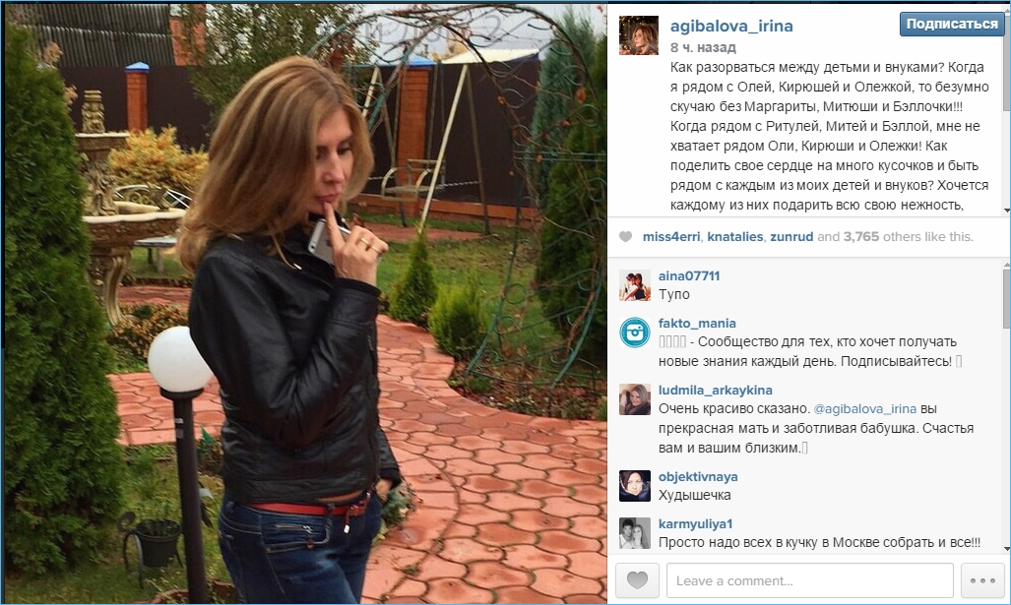Click the heart like button beside comment field

[637, 579]
